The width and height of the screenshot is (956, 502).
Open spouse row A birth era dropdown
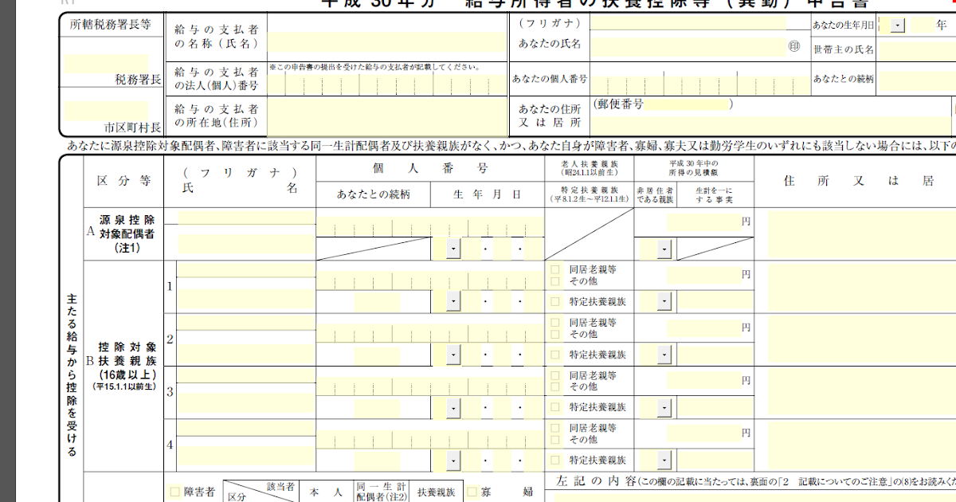pos(453,249)
